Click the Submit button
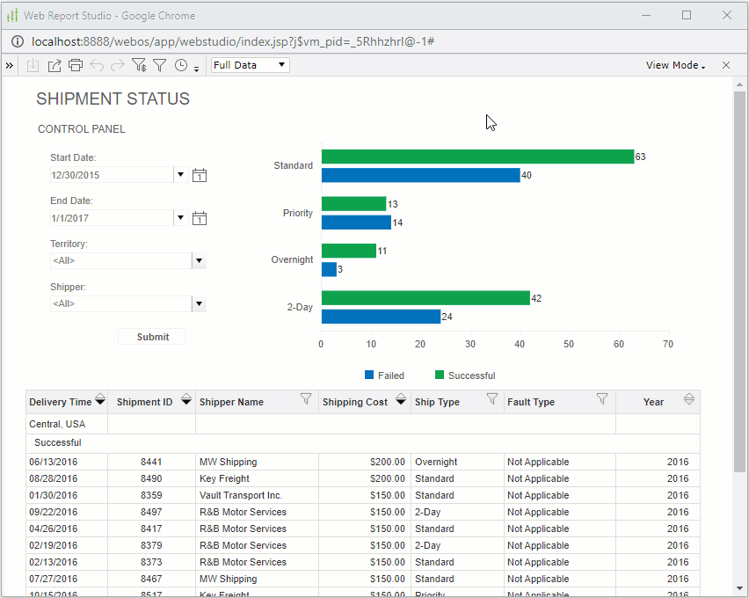 (x=151, y=336)
